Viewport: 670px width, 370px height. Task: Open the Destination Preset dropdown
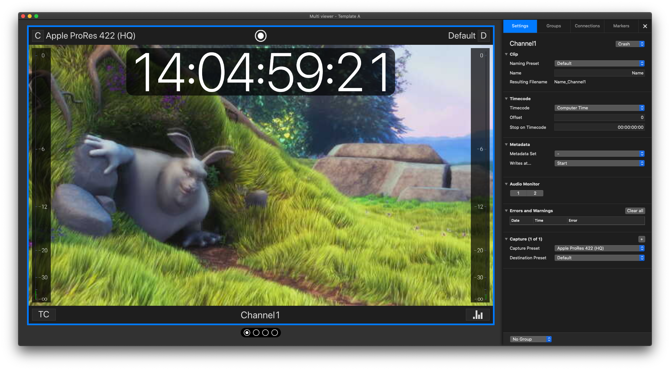point(599,258)
